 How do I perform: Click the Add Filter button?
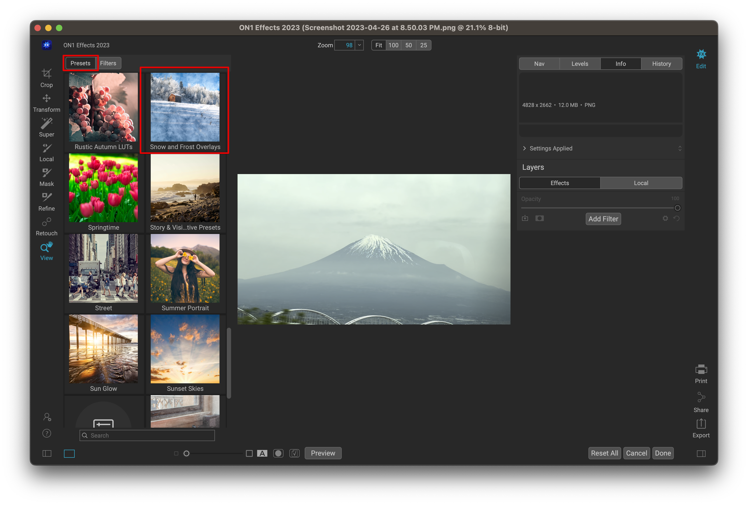tap(603, 219)
